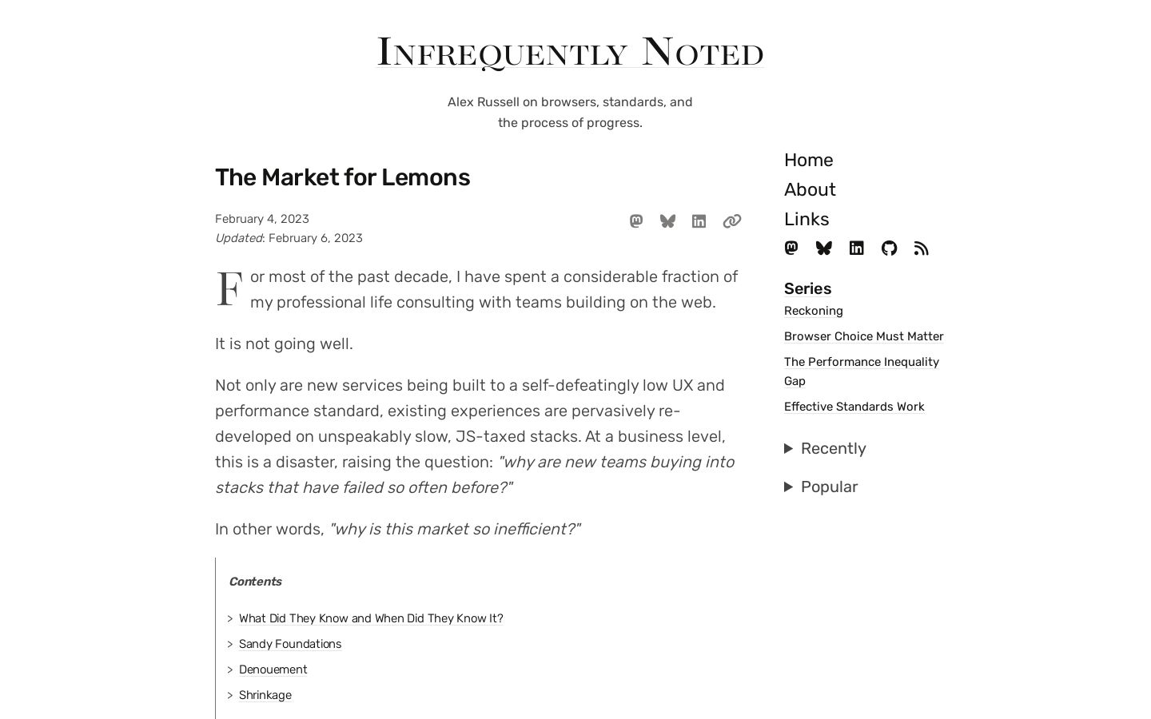Click the Infrequently Noted site title
The image size is (1151, 719).
[x=571, y=52]
